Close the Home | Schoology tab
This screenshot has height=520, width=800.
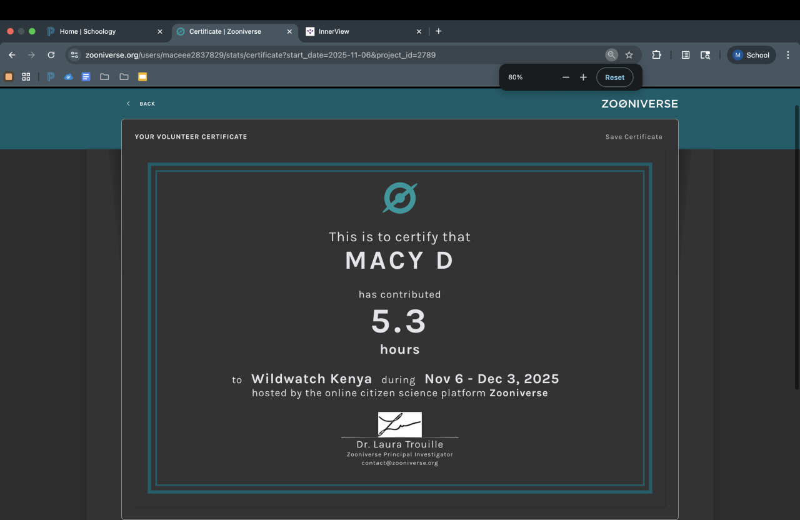coord(159,31)
